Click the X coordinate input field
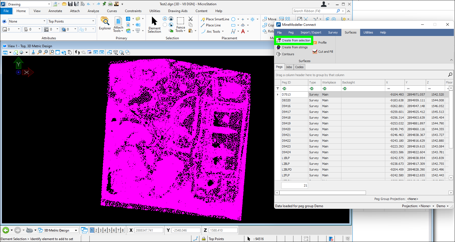This screenshot has height=242, width=455. coord(149,230)
